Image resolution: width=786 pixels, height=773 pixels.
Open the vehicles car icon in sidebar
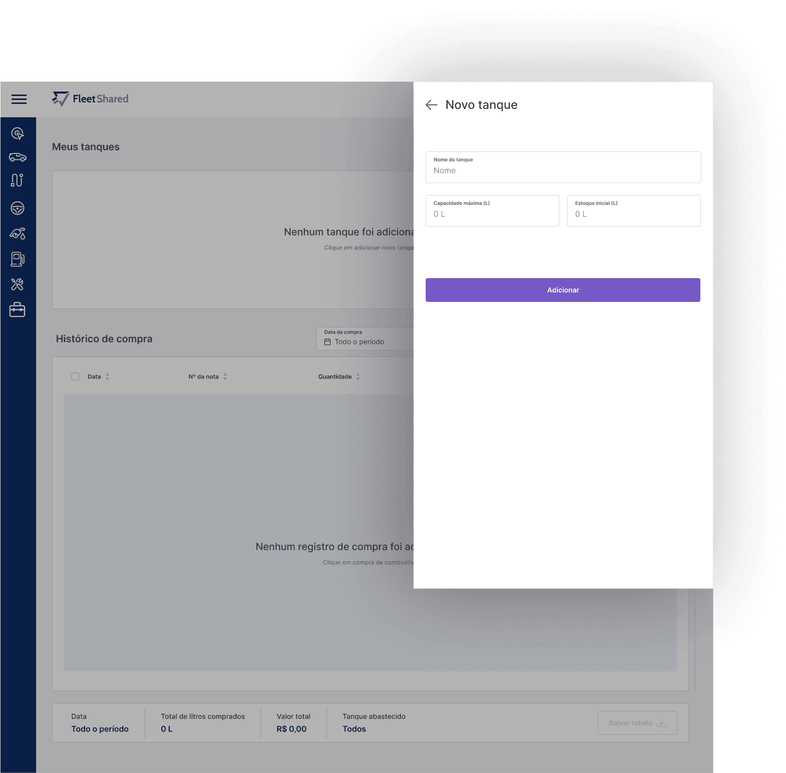pyautogui.click(x=17, y=157)
